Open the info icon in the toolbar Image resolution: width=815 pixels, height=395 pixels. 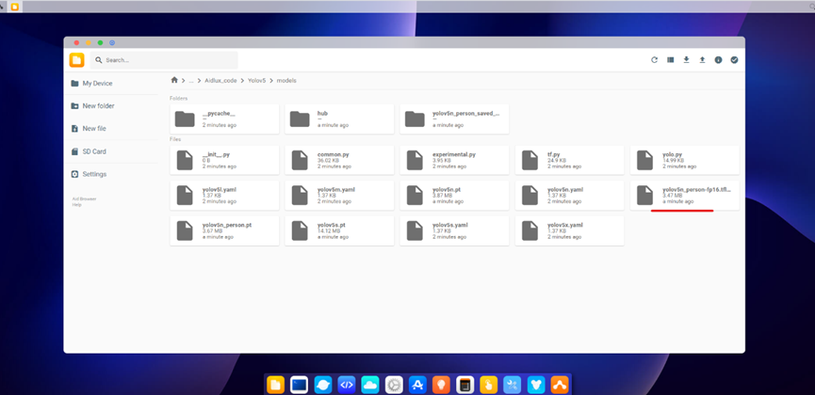click(x=718, y=60)
